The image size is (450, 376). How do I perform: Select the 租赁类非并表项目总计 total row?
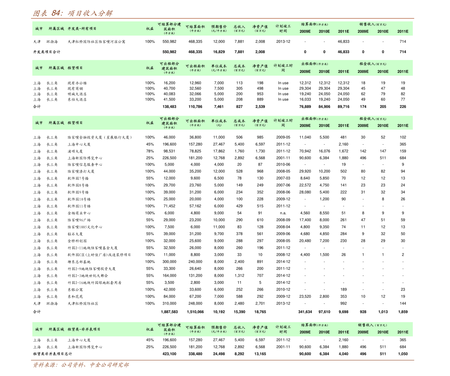[x=223, y=354]
